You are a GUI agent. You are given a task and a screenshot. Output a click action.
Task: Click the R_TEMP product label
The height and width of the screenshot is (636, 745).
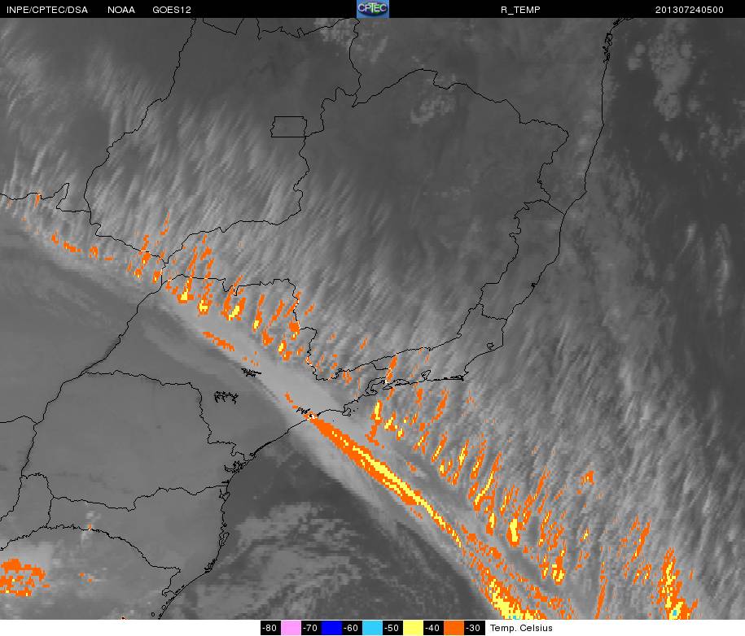[x=520, y=10]
